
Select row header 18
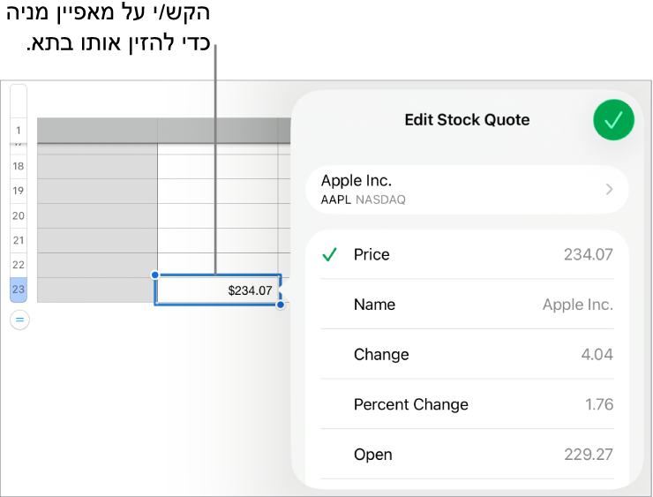pyautogui.click(x=19, y=166)
